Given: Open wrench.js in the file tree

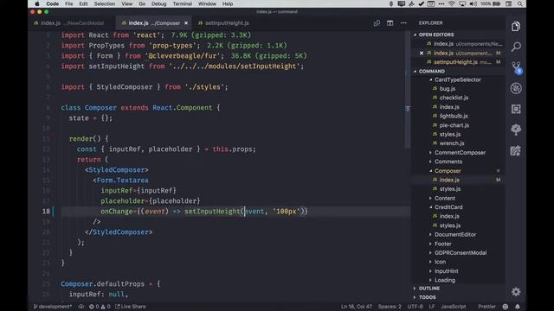Looking at the screenshot, I should point(452,143).
